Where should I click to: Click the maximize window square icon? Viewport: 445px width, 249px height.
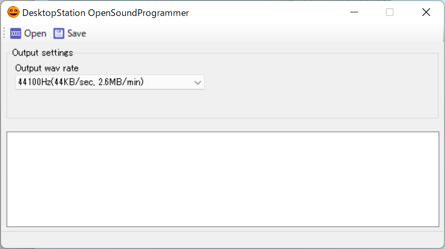pyautogui.click(x=389, y=12)
